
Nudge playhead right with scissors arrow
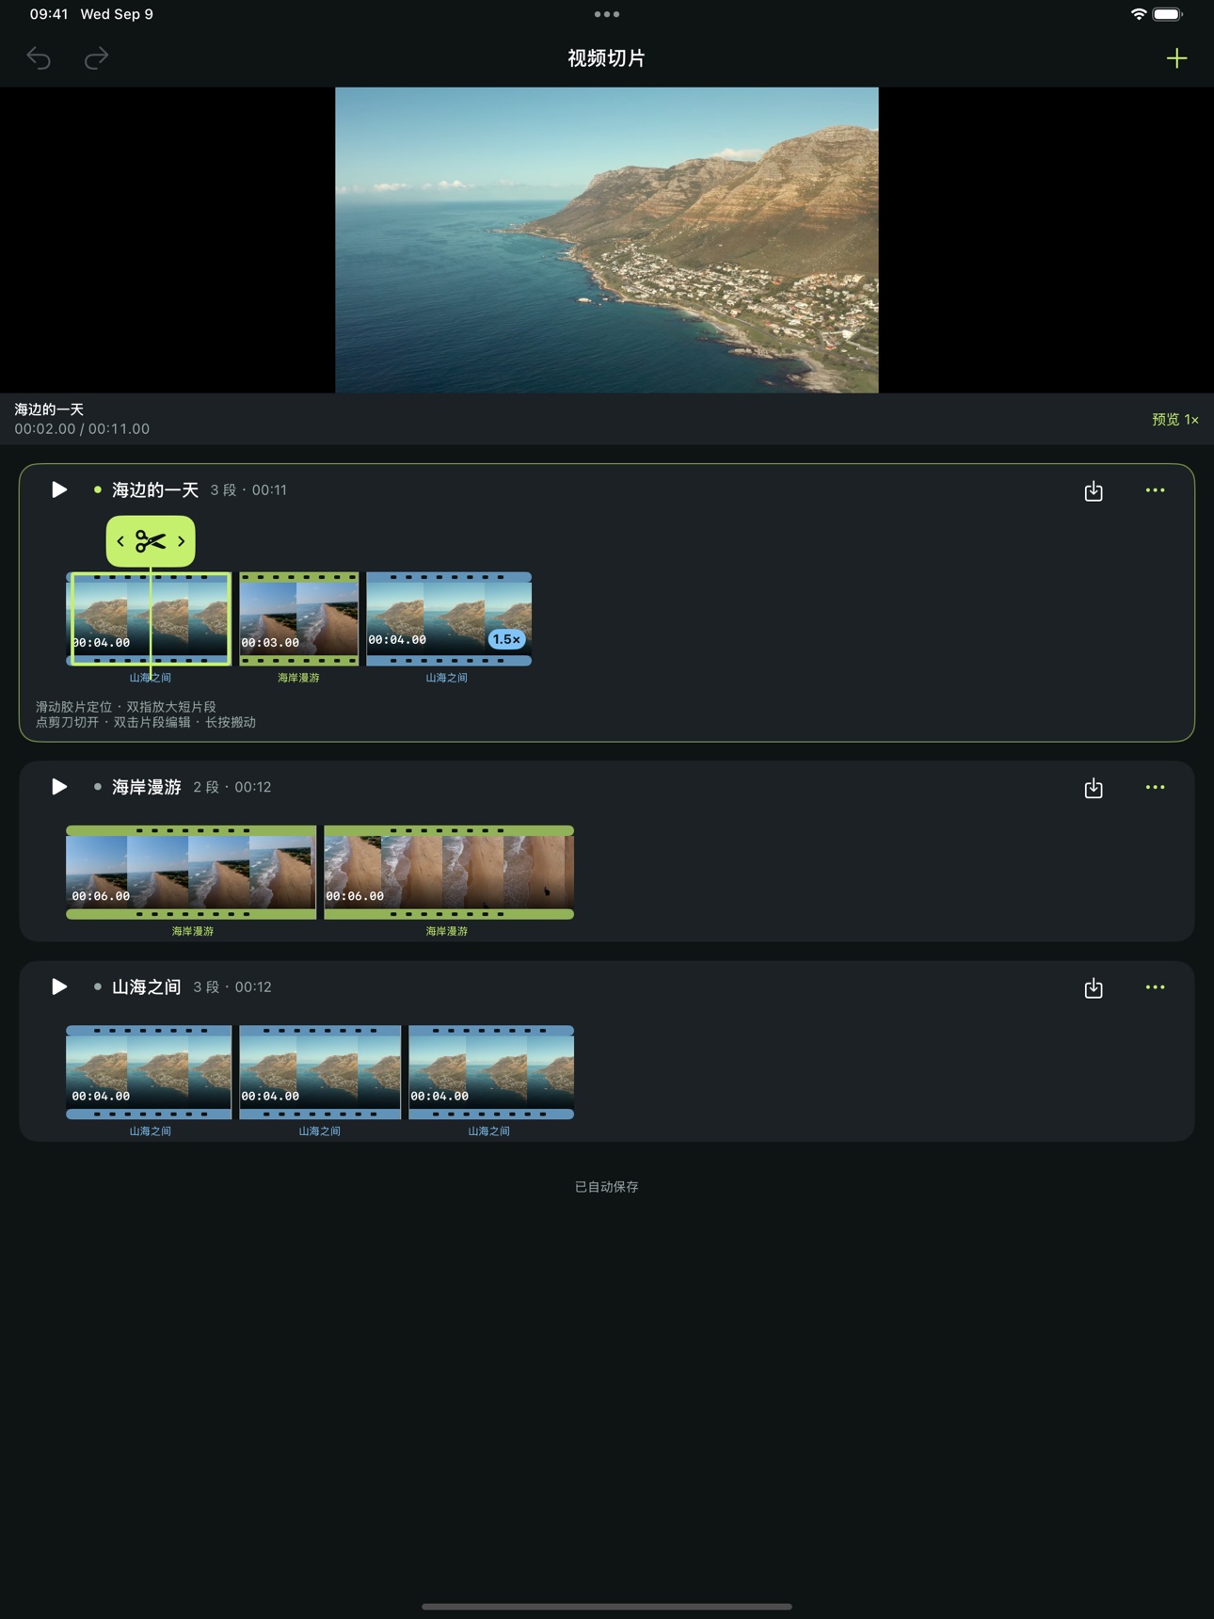(x=181, y=541)
